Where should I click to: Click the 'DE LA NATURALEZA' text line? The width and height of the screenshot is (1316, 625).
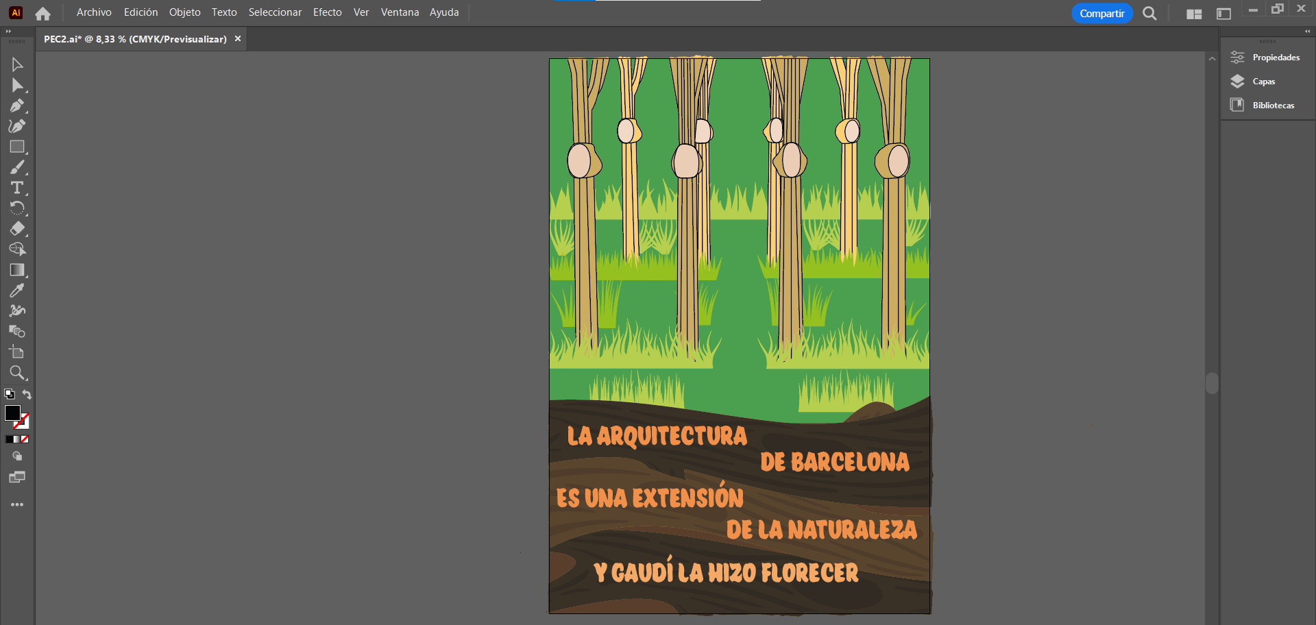pos(821,530)
